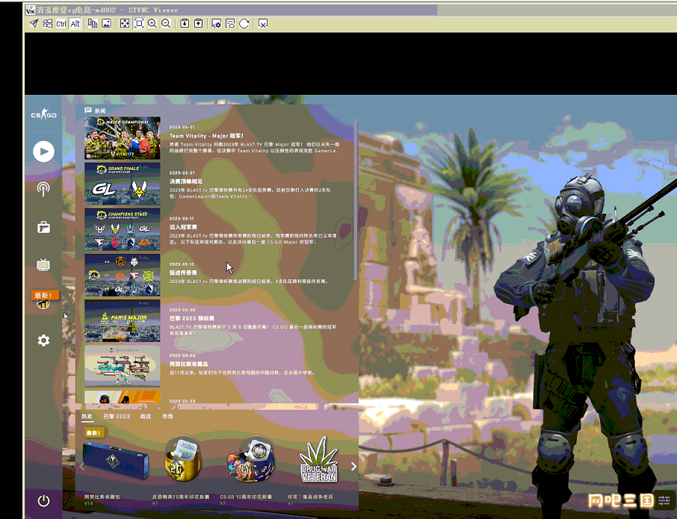
Task: Click the four-arrows full screen icon
Action: pyautogui.click(x=124, y=23)
